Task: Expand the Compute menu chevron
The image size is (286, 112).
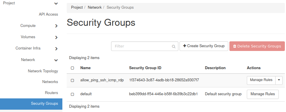Action: (x=56, y=26)
